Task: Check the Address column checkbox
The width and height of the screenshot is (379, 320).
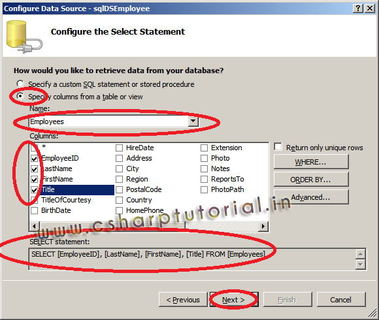Action: [119, 158]
